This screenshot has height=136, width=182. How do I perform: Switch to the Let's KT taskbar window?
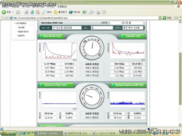click(x=105, y=133)
